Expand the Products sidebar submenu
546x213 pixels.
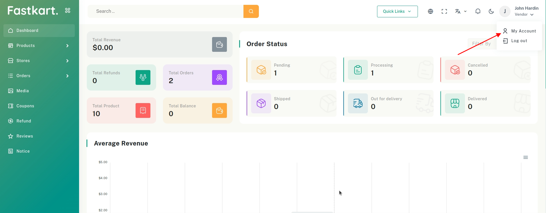coord(39,46)
